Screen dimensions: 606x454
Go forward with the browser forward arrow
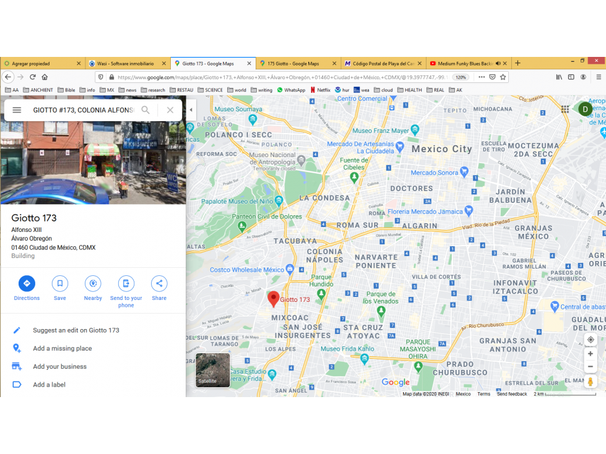20,77
